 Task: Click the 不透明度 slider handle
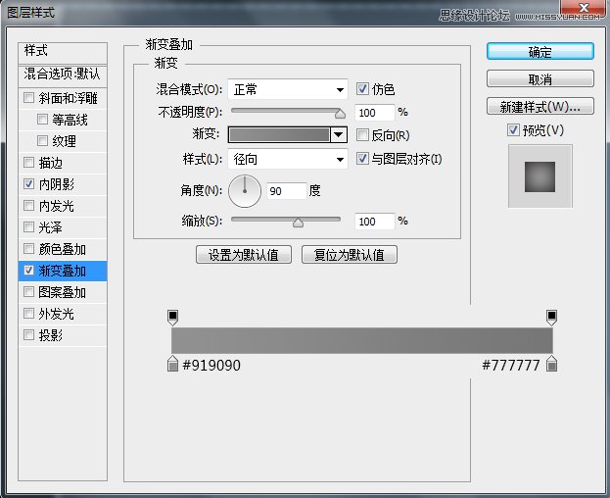340,114
